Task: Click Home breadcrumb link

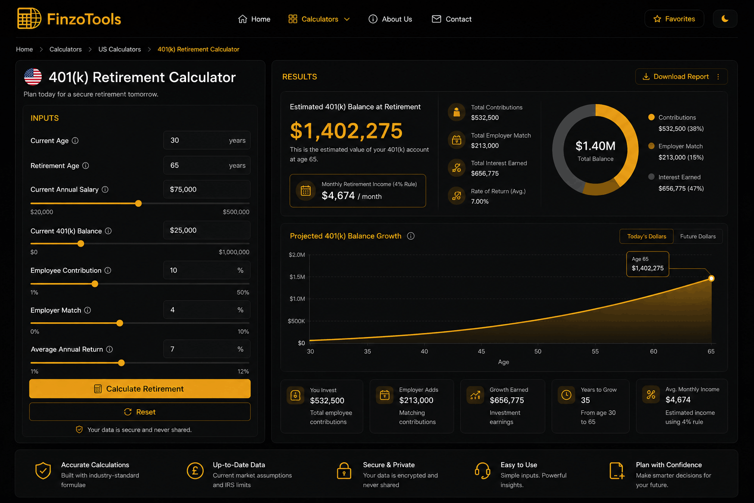Action: click(x=25, y=49)
